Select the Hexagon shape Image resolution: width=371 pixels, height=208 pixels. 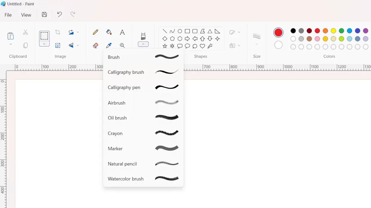click(x=180, y=39)
